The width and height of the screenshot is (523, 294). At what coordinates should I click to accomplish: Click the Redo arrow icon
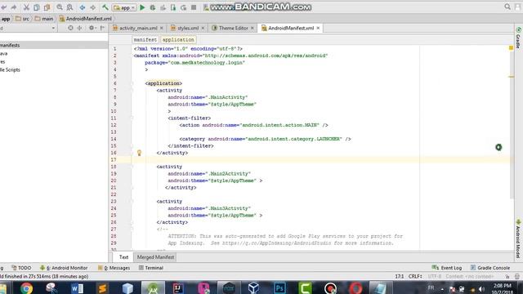(14, 7)
